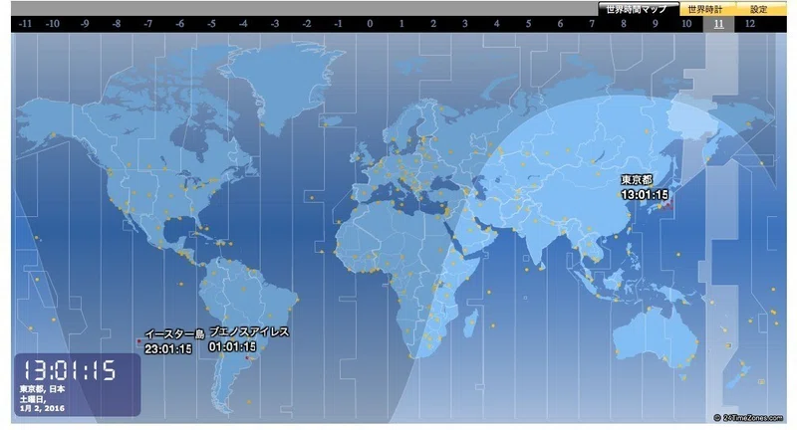Select the 0 time zone column header
This screenshot has width=797, height=430.
click(x=370, y=24)
